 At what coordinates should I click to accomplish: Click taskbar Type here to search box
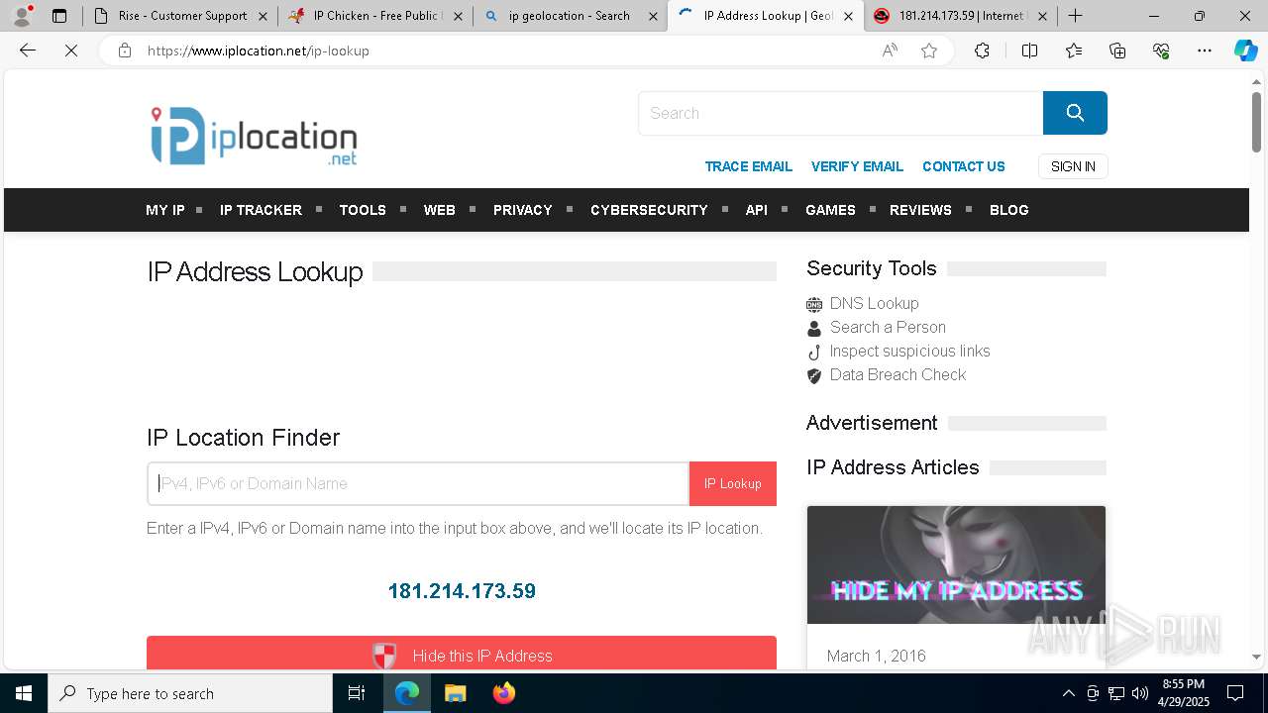coord(190,693)
